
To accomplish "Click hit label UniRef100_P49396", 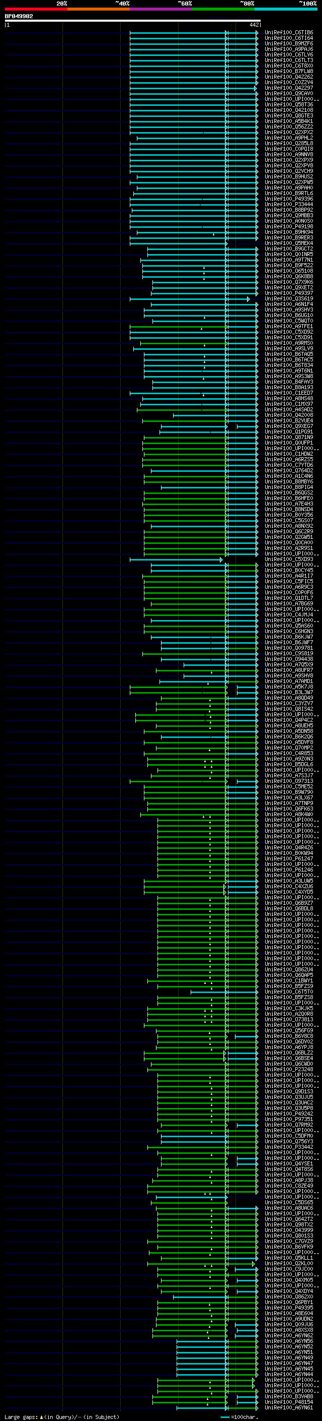I will coord(289,199).
